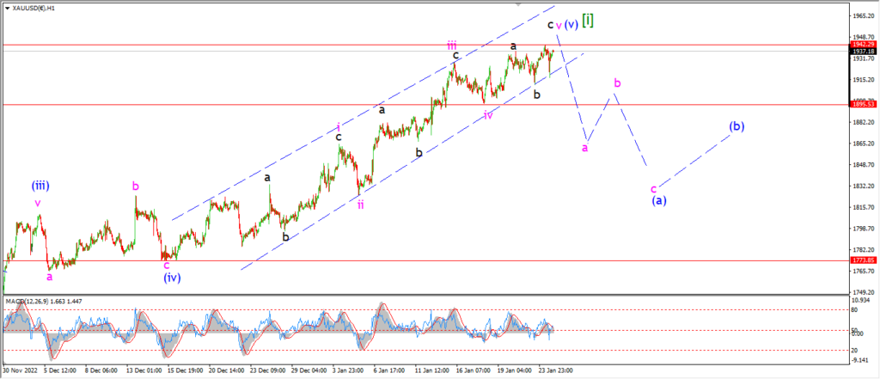Click the chart shift triangle marker at top
The width and height of the screenshot is (880, 379).
[518, 4]
